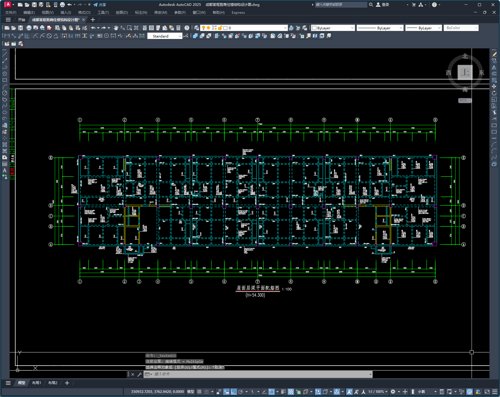Toggle dynamic input in status bar

pyautogui.click(x=226, y=392)
